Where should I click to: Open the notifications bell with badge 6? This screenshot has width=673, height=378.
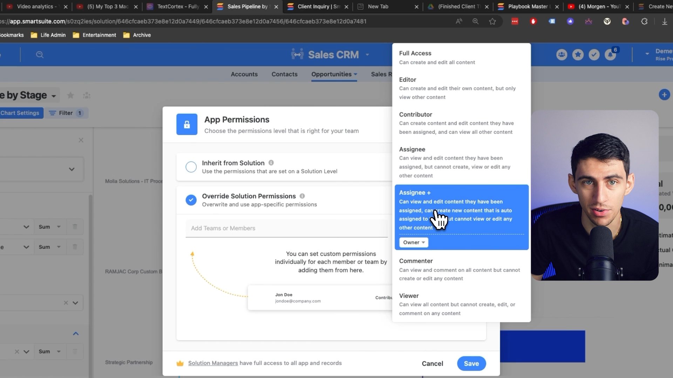(x=610, y=55)
